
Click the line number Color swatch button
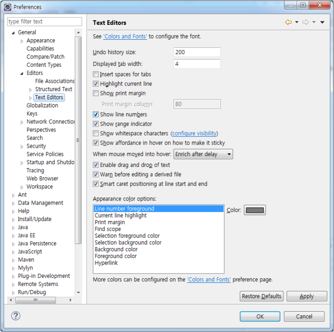click(x=255, y=210)
